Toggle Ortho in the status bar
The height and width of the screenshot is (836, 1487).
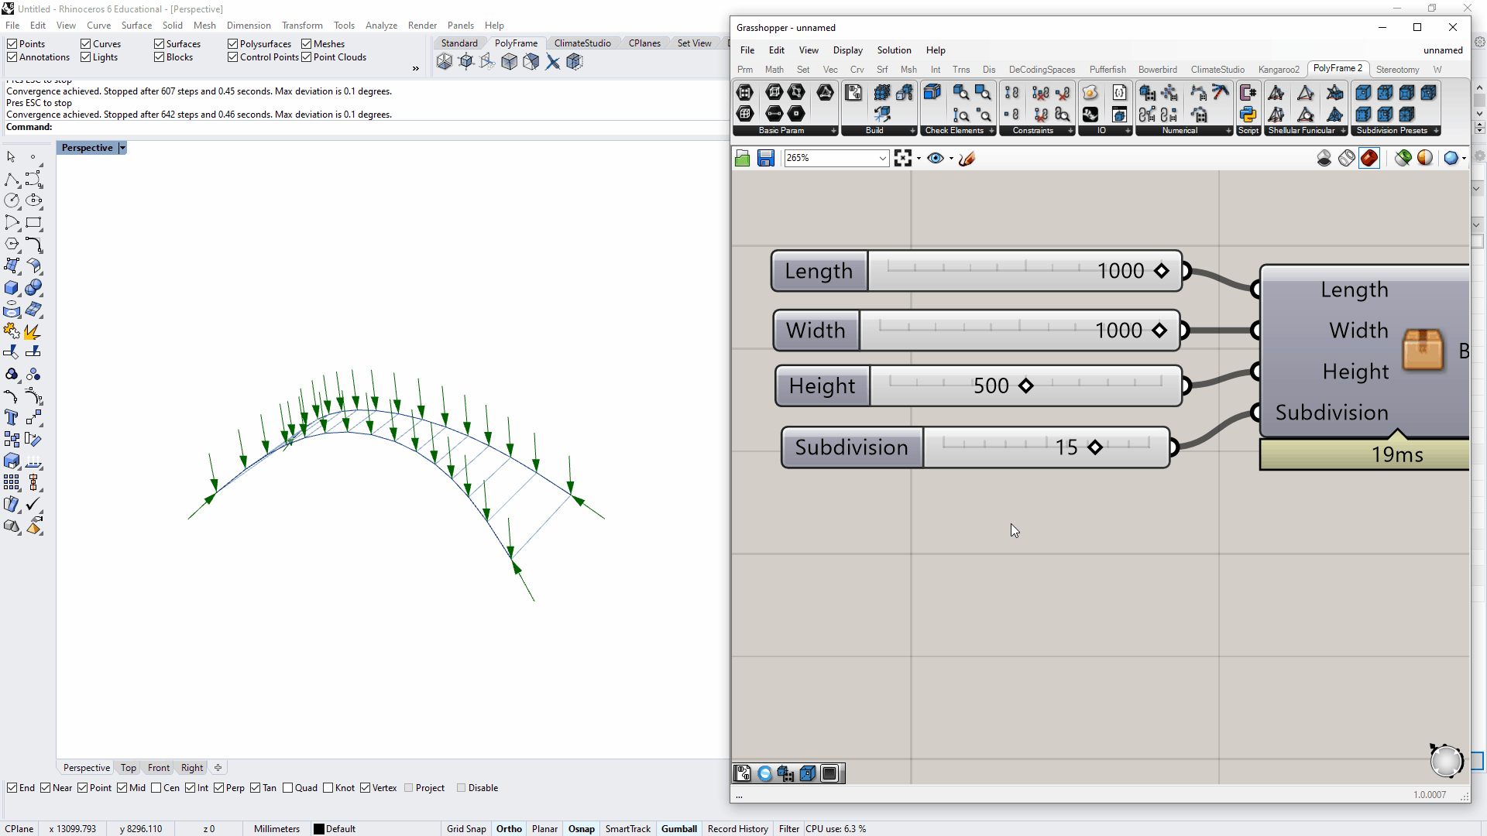tap(509, 828)
